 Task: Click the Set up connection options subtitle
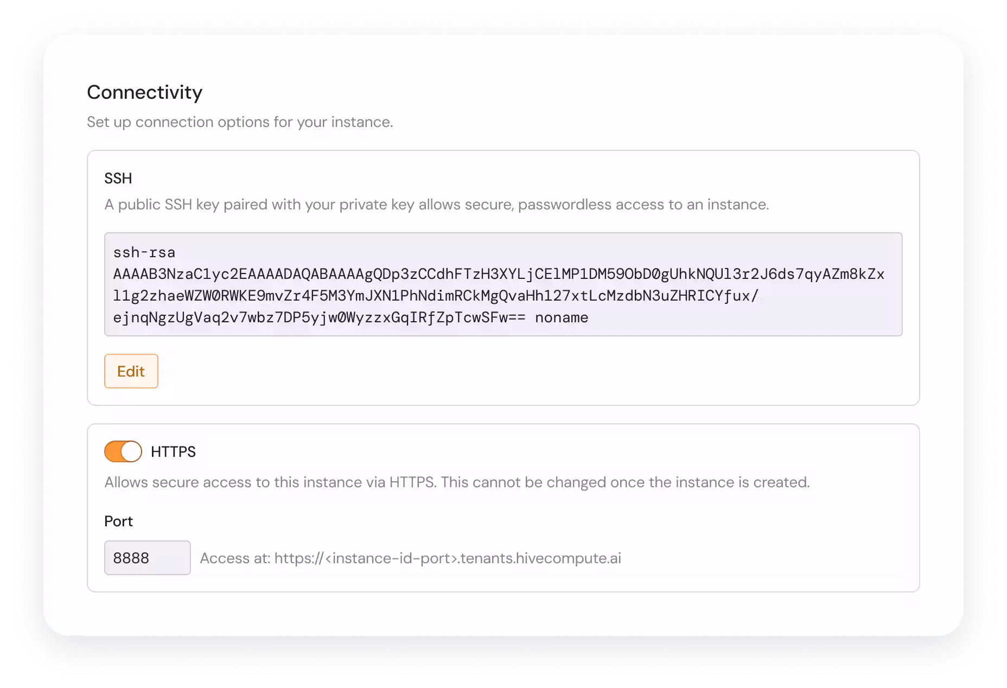pos(240,122)
